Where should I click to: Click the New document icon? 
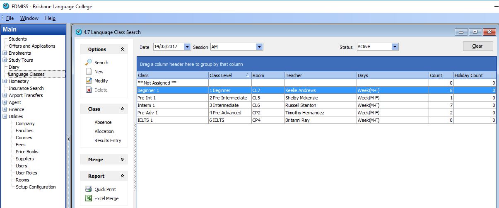89,72
